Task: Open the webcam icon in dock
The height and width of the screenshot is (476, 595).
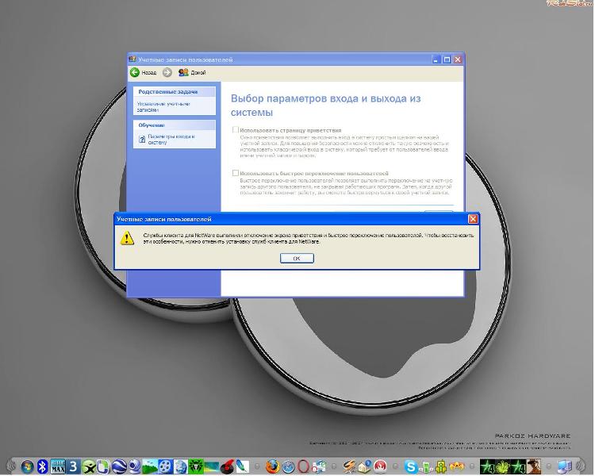Action: [x=135, y=466]
